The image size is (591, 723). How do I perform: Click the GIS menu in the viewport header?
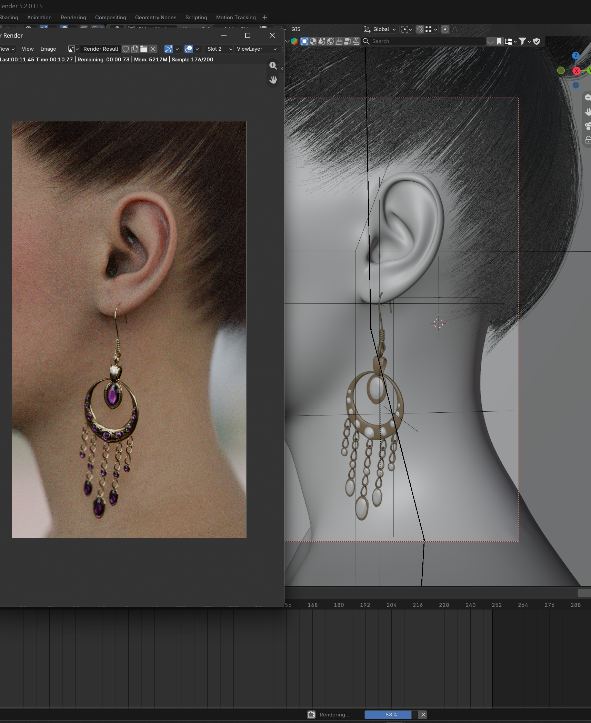296,29
